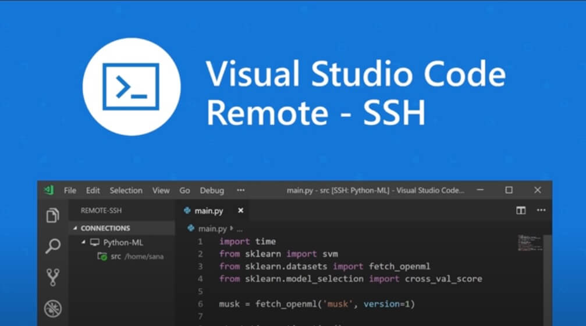Open the src /home/sana folder entry
The width and height of the screenshot is (586, 326).
tap(130, 256)
